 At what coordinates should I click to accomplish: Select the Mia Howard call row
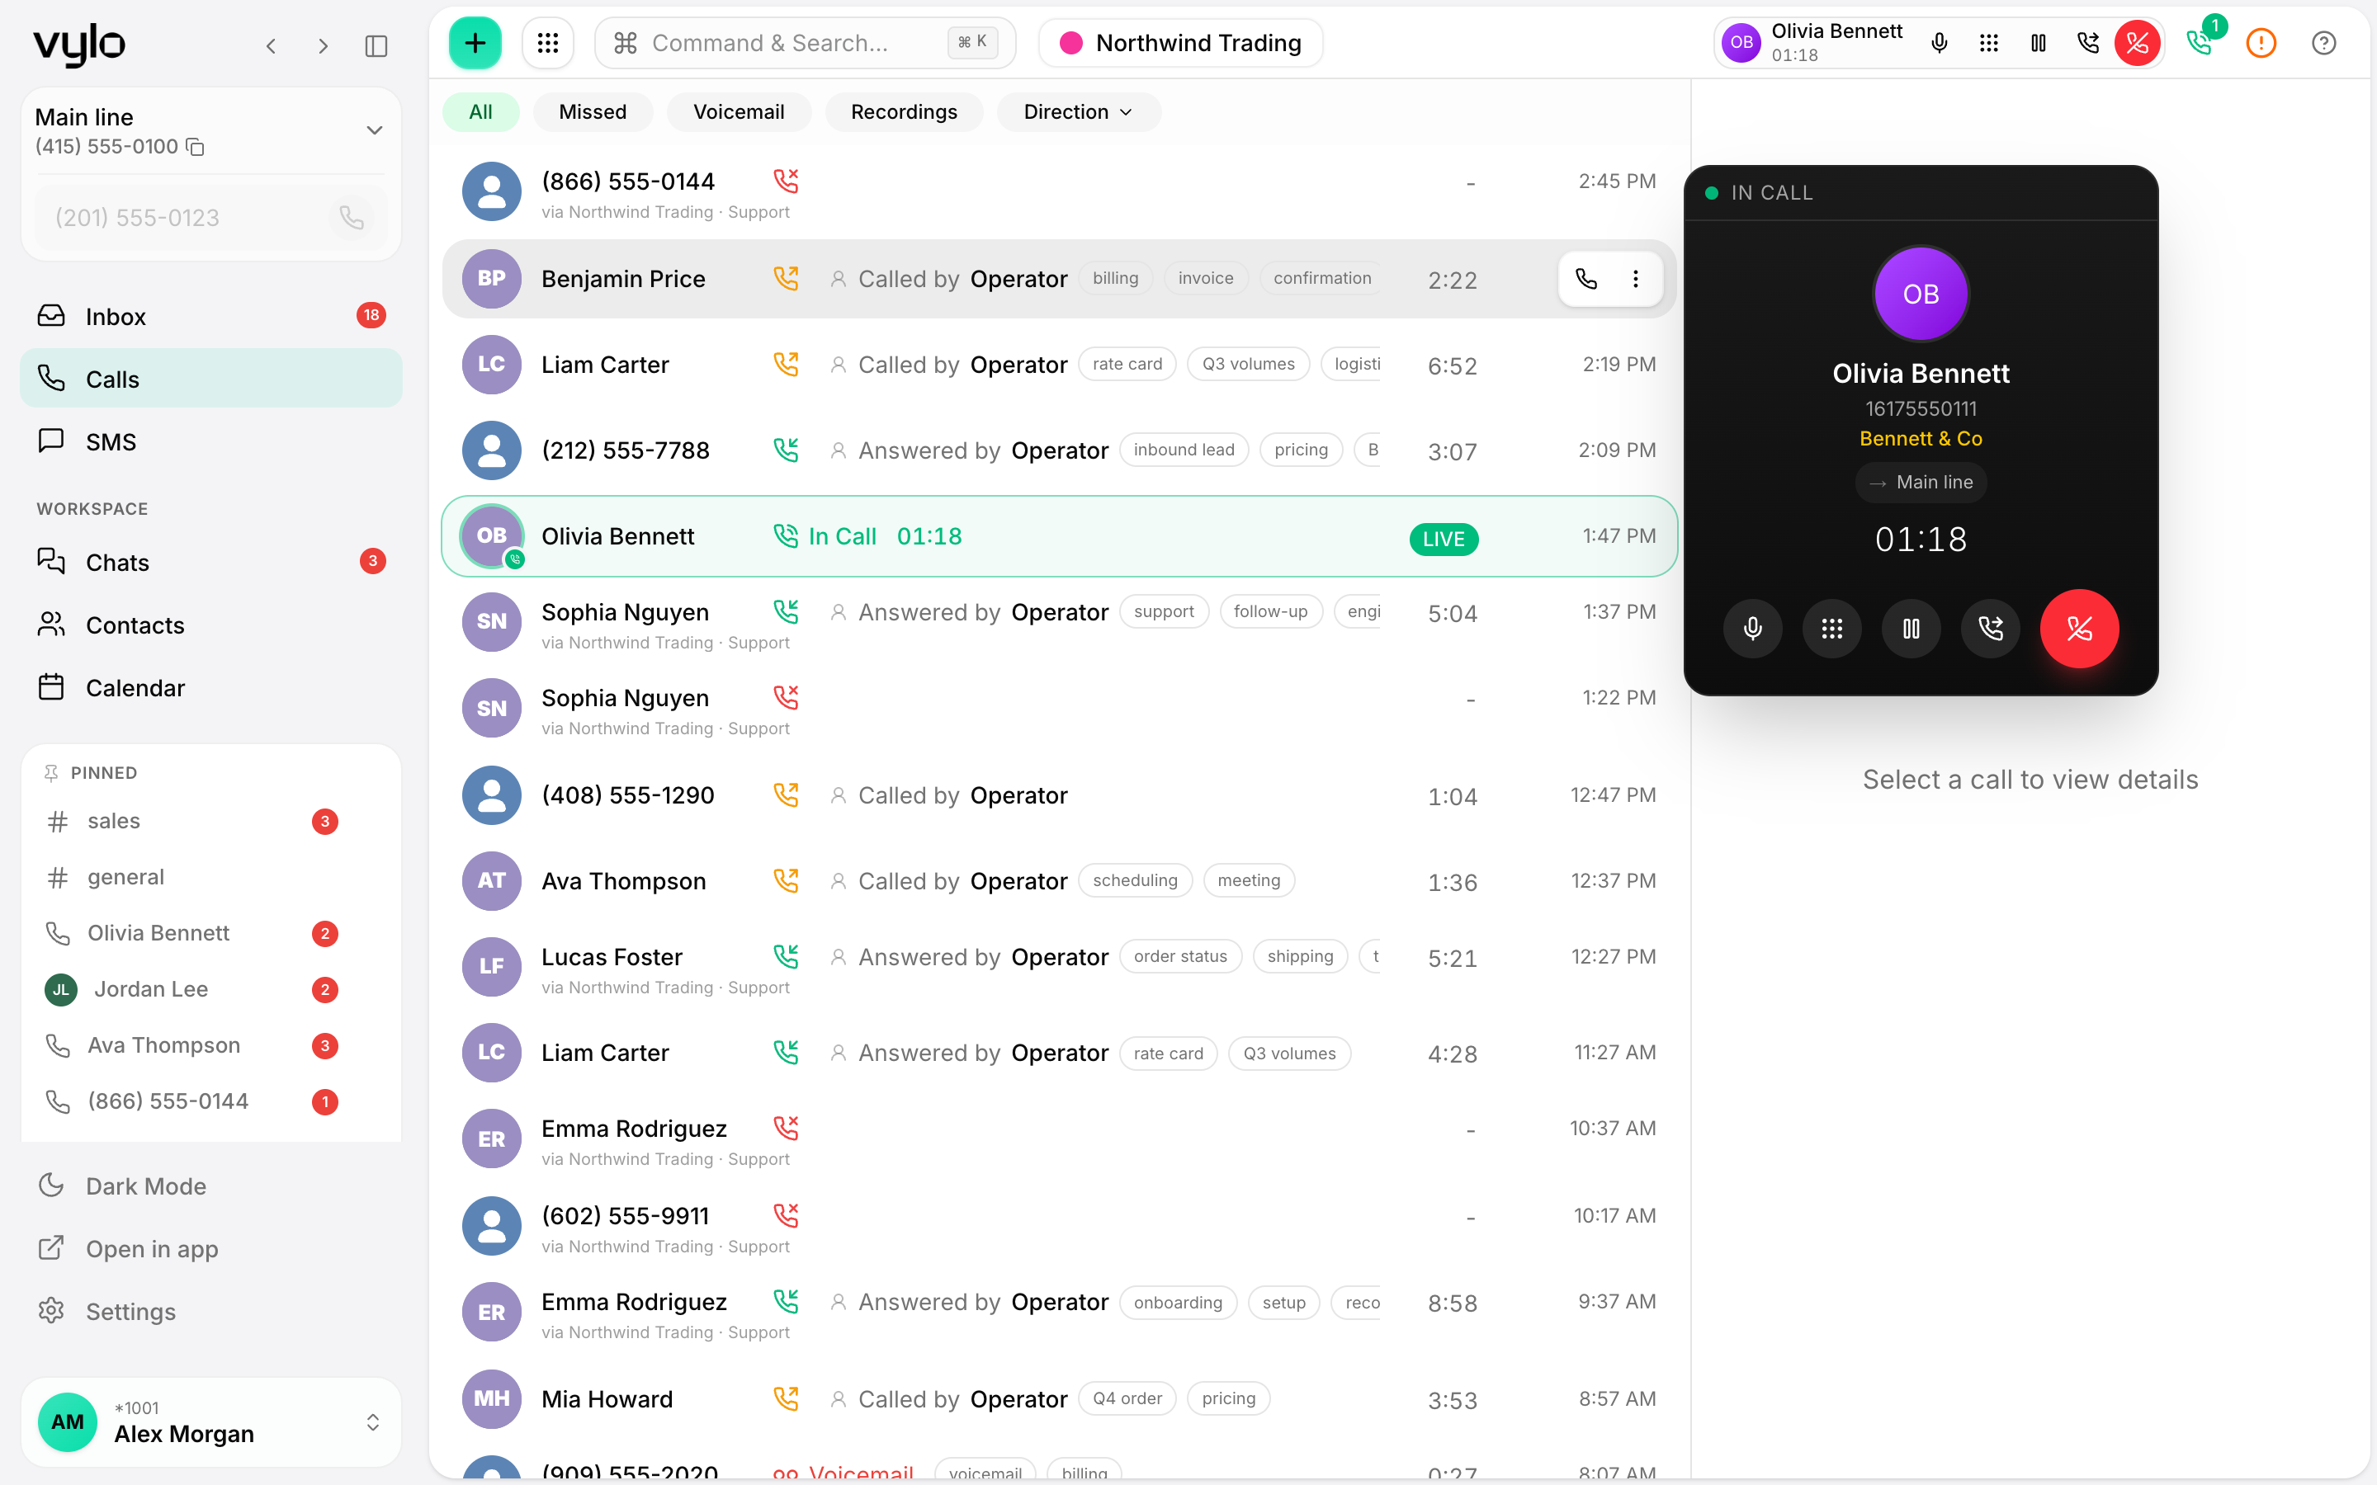[1059, 1398]
